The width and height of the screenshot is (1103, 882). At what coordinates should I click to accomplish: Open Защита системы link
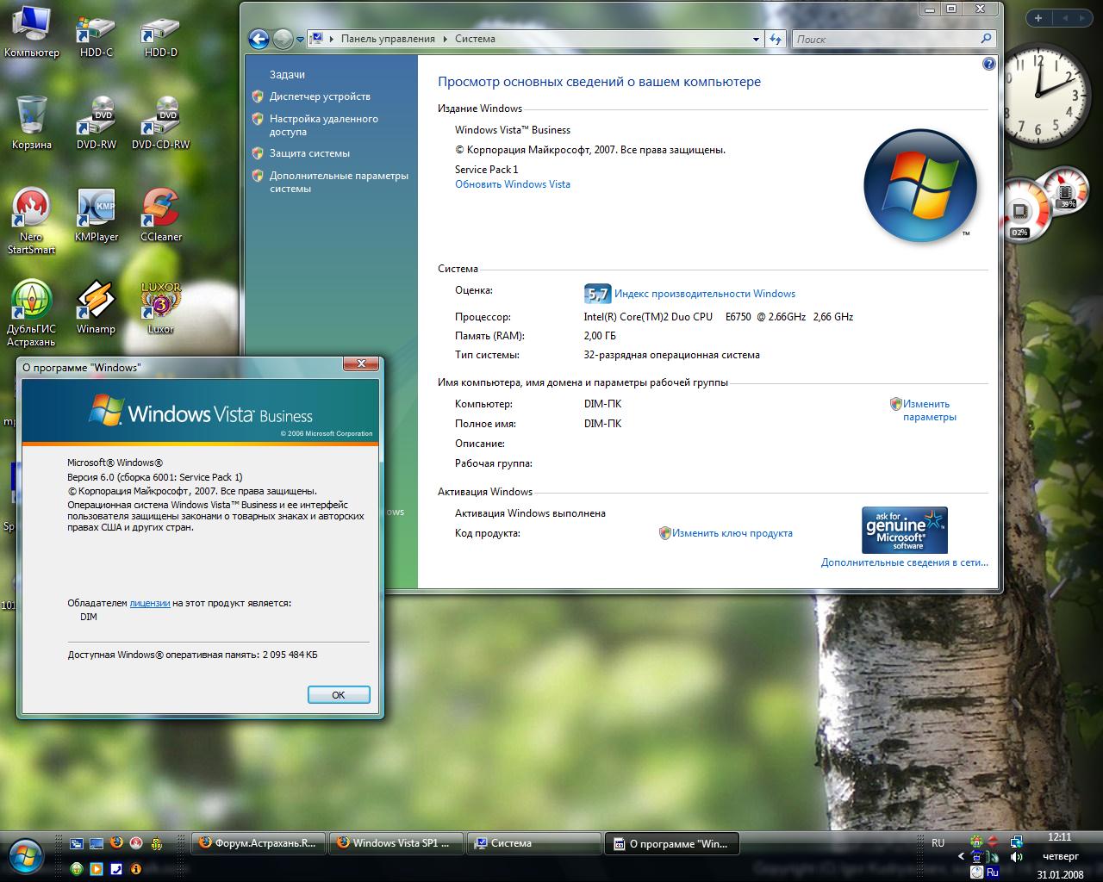pyautogui.click(x=309, y=153)
